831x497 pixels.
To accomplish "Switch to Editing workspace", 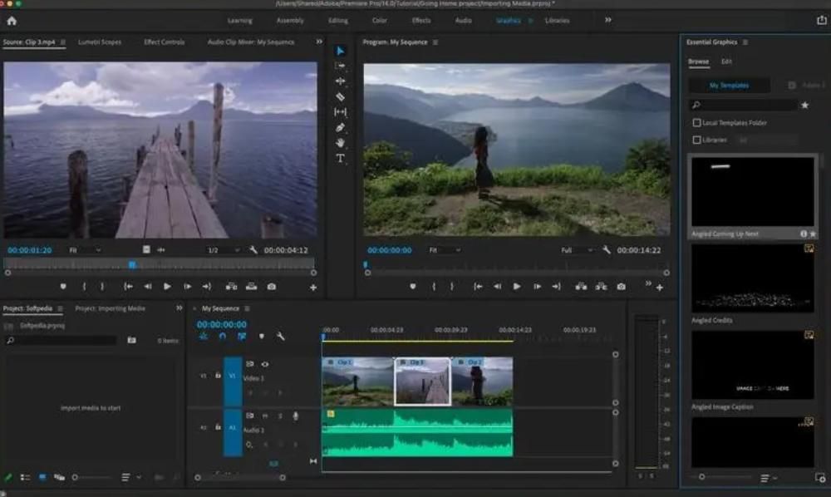I will (x=338, y=21).
